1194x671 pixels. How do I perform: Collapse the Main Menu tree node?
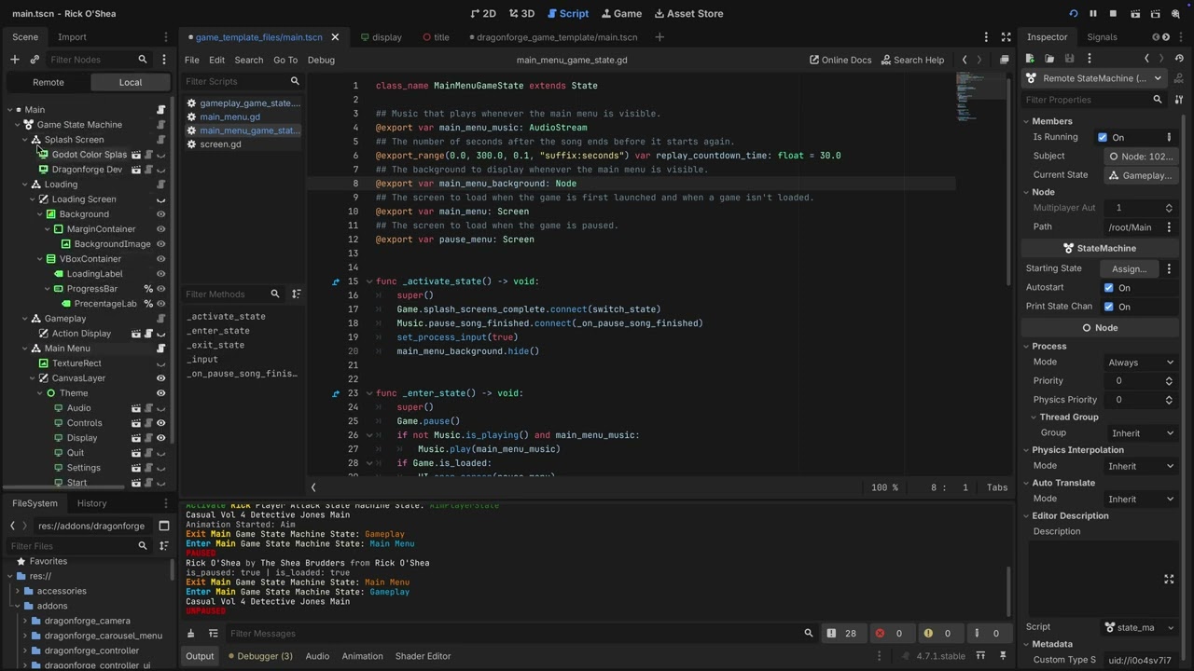point(24,349)
